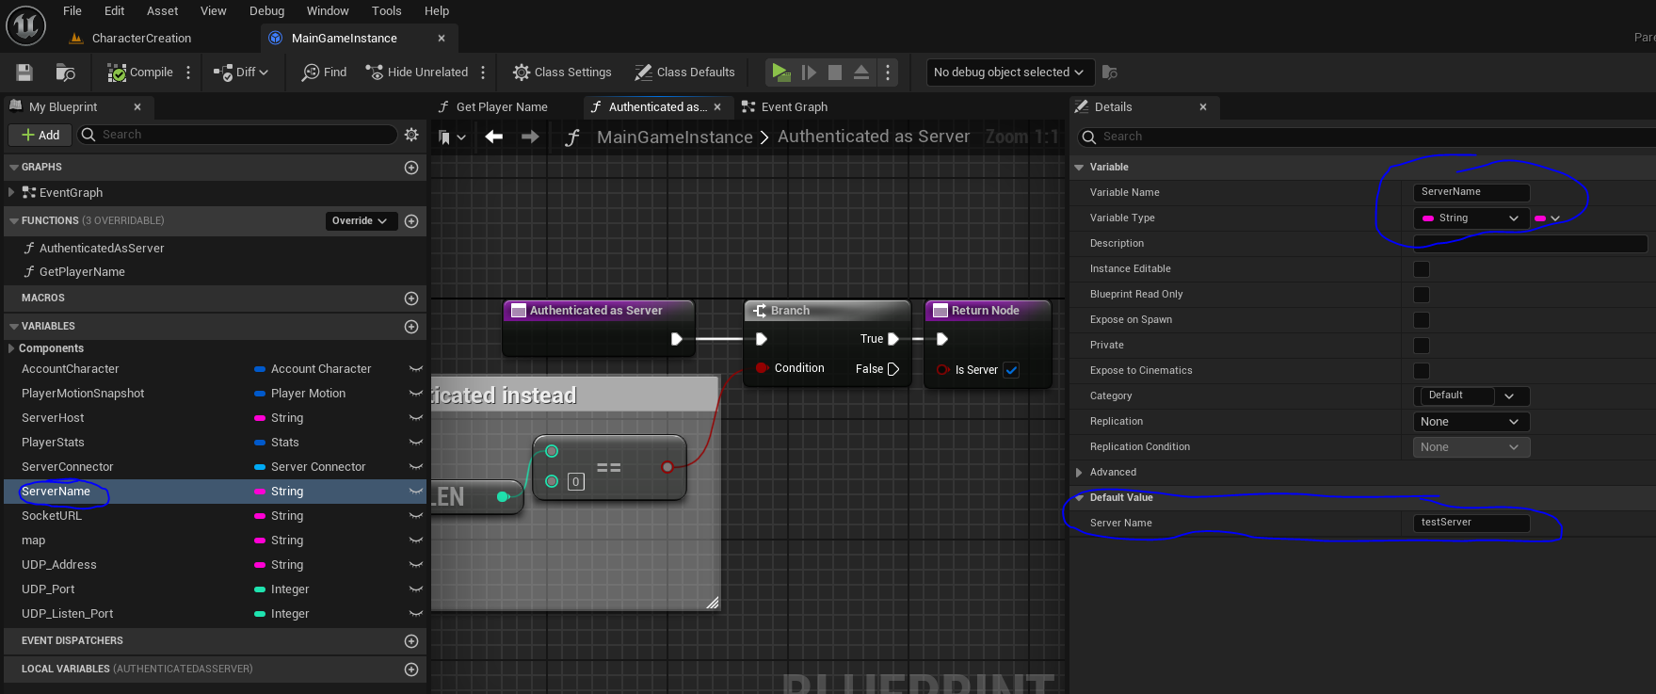This screenshot has height=694, width=1656.
Task: Click the frame skip play button
Action: [809, 73]
